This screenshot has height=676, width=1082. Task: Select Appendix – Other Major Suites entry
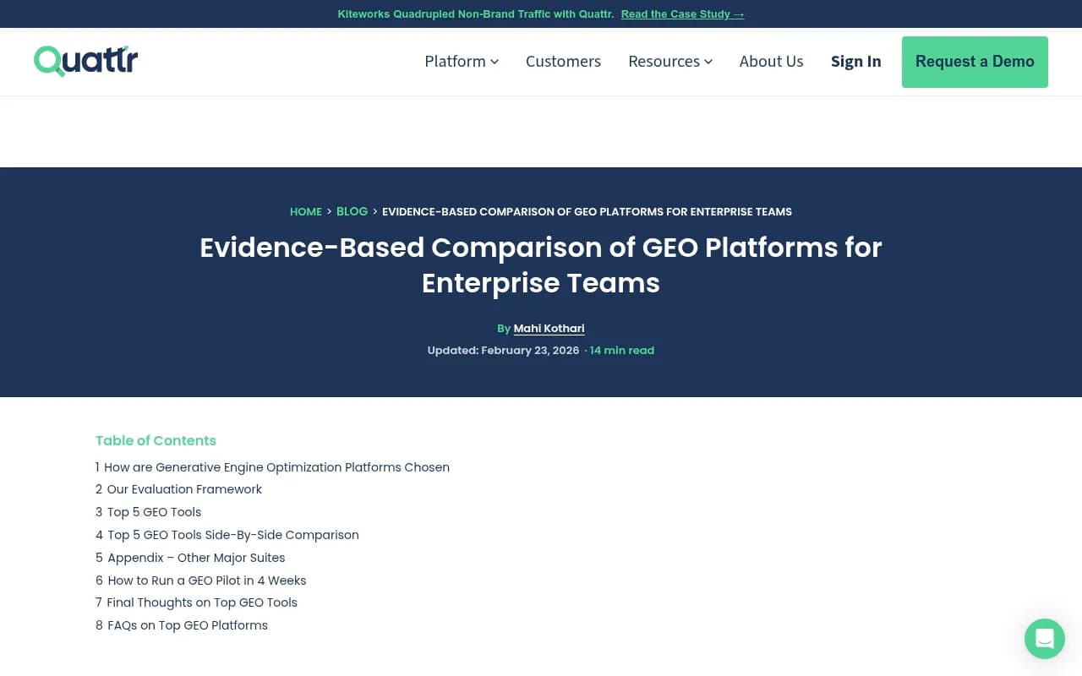pyautogui.click(x=196, y=558)
